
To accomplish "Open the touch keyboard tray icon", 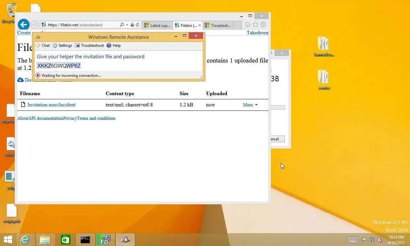I will 353,240.
